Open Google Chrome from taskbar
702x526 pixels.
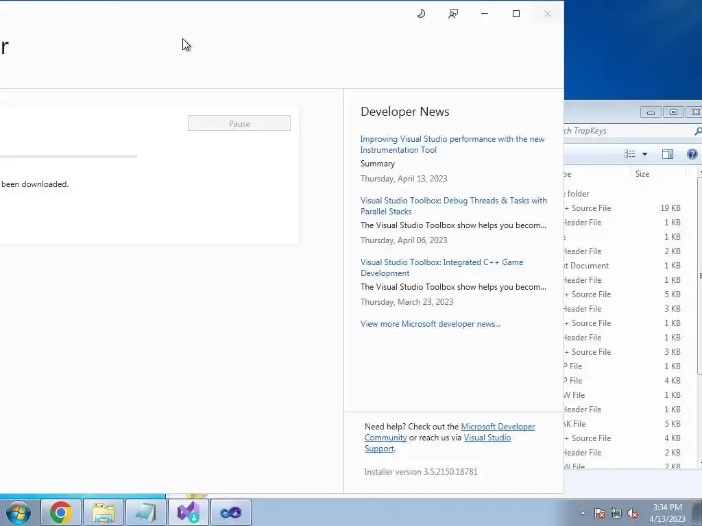point(61,512)
